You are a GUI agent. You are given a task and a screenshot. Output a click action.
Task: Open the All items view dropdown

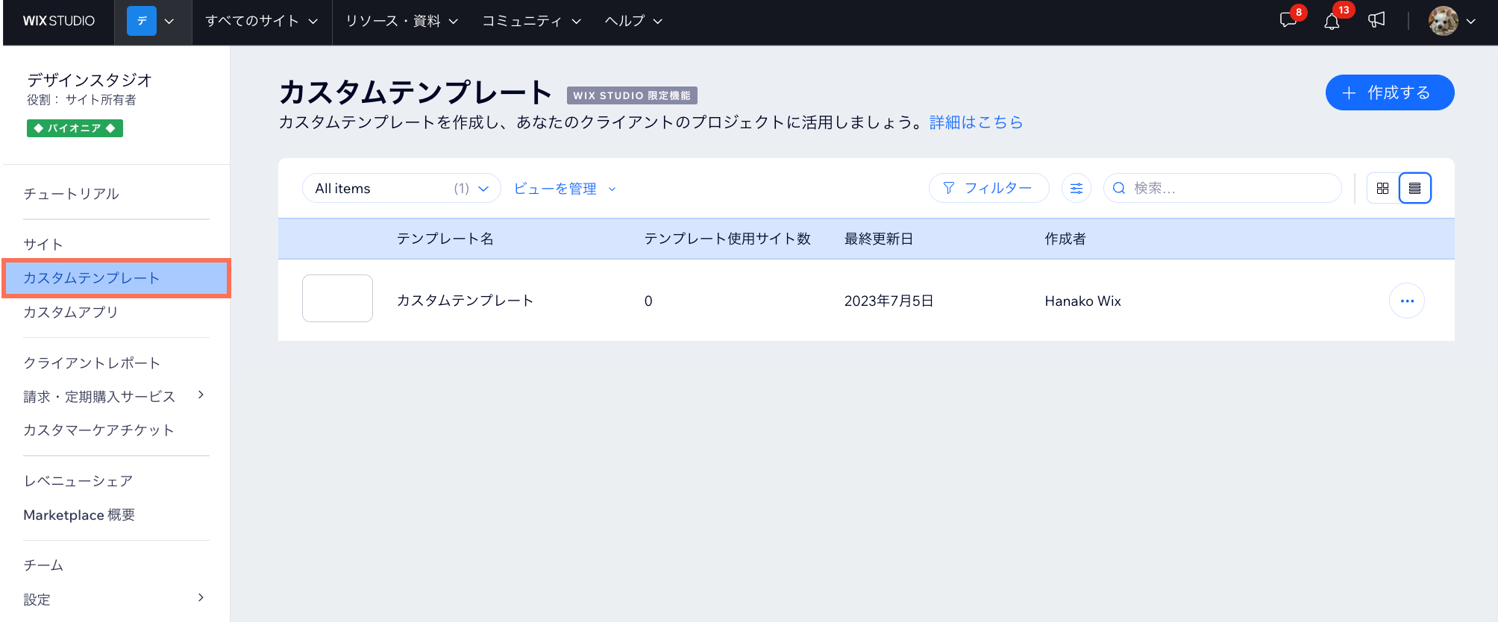(401, 188)
